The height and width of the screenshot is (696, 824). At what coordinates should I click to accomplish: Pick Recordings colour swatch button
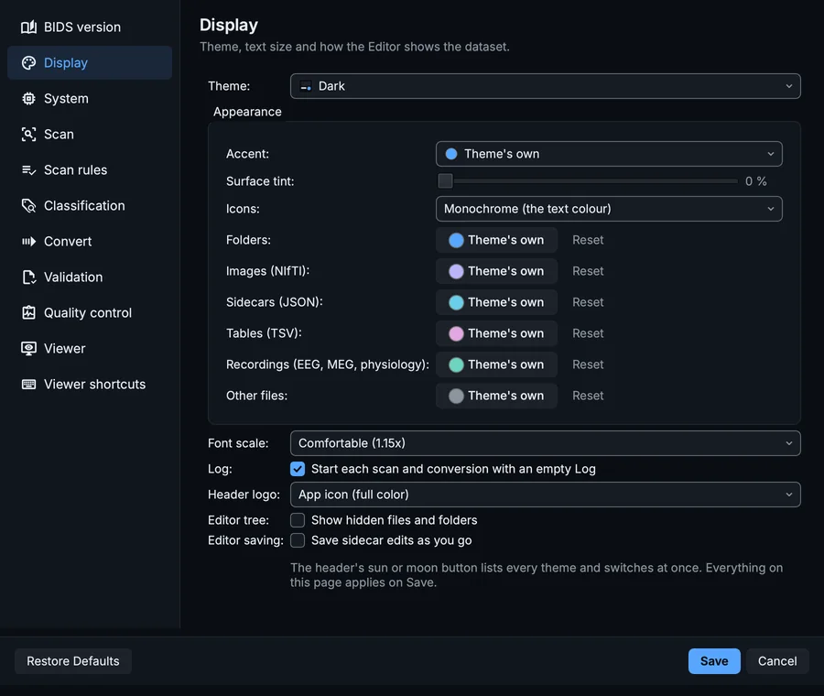(x=496, y=364)
